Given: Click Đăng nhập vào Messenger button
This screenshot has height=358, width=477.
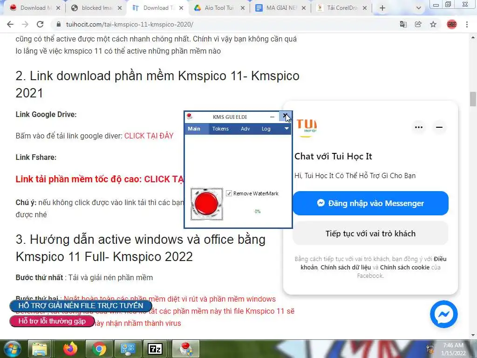Looking at the screenshot, I should tap(370, 203).
